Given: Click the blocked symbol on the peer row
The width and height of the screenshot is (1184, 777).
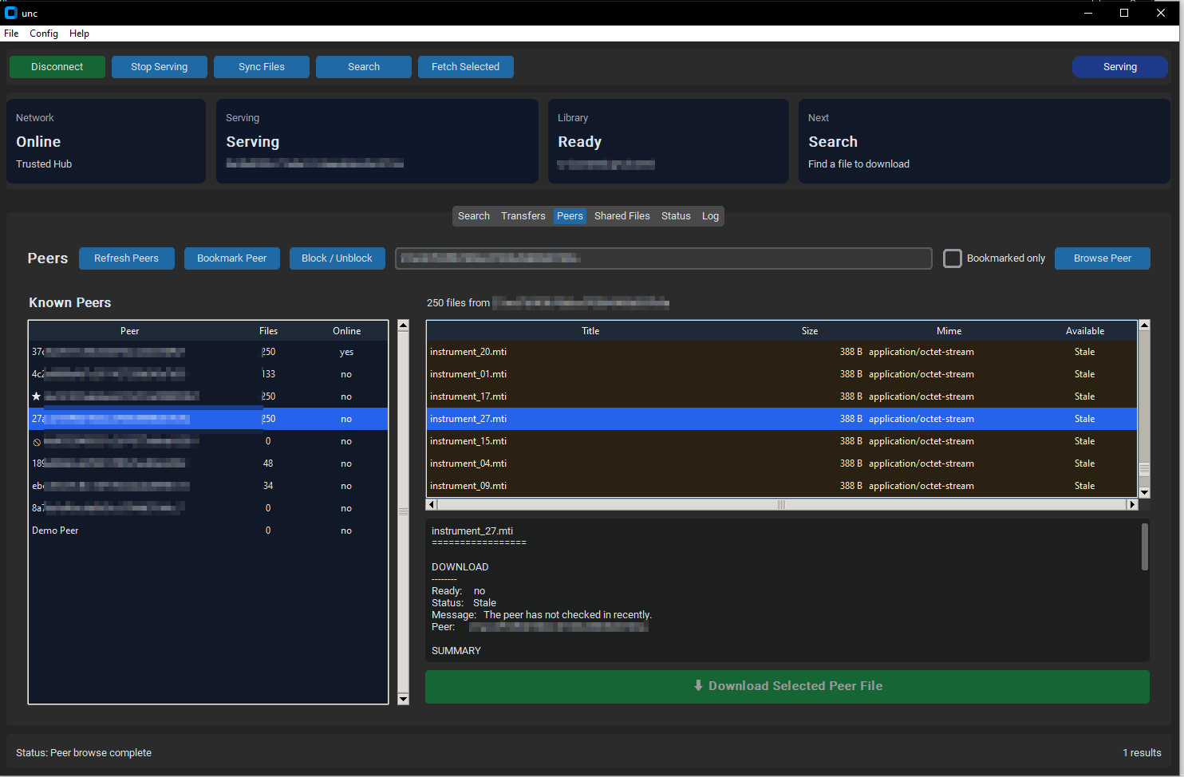Looking at the screenshot, I should coord(37,442).
